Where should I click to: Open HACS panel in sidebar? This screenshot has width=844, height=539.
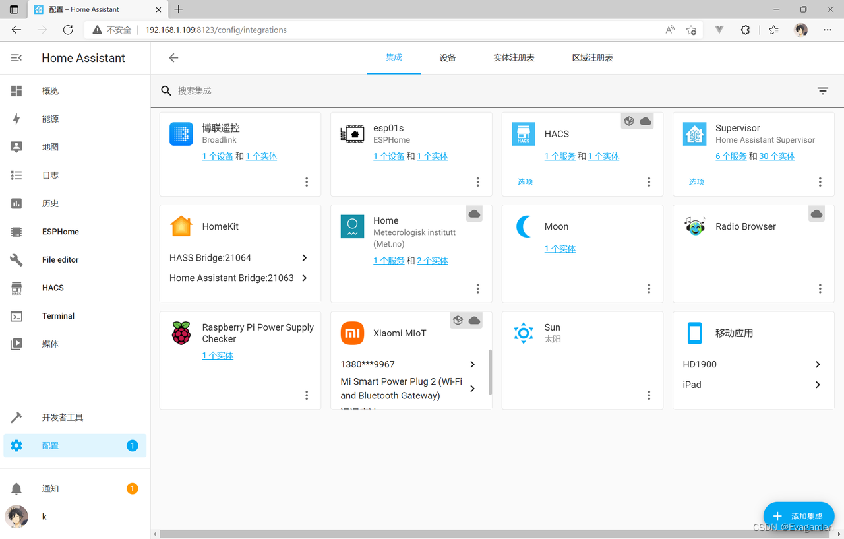coord(75,288)
